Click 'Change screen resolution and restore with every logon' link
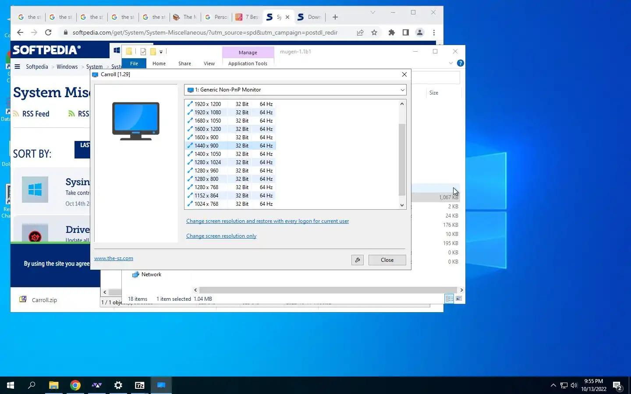 (267, 221)
